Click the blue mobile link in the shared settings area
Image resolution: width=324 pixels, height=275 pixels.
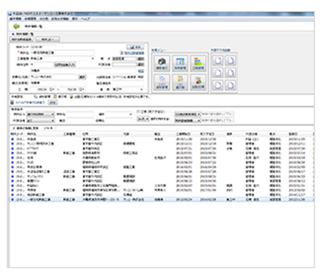[30, 103]
